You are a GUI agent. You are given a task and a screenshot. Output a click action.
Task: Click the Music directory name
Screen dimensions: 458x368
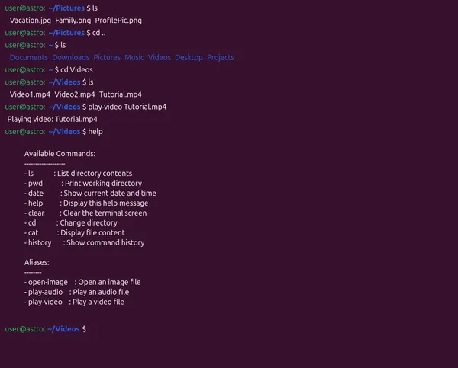tap(134, 58)
